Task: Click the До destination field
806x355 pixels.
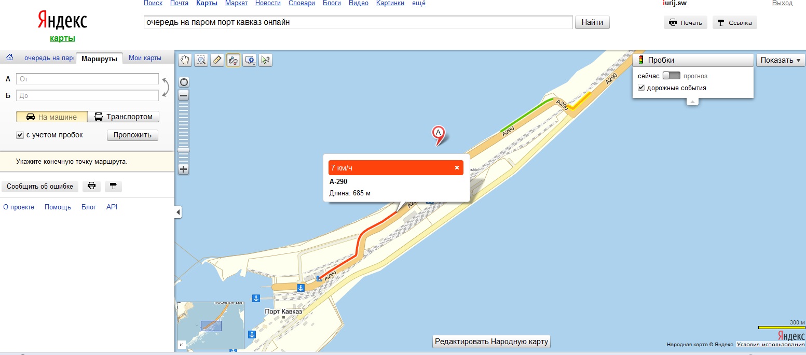Action: 87,95
